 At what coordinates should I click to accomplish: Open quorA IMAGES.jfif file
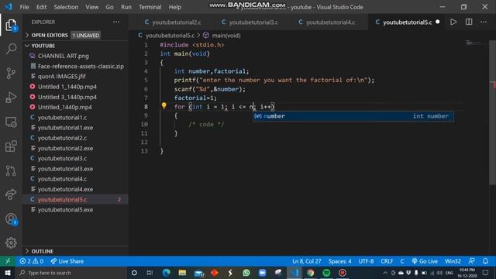tap(75, 76)
